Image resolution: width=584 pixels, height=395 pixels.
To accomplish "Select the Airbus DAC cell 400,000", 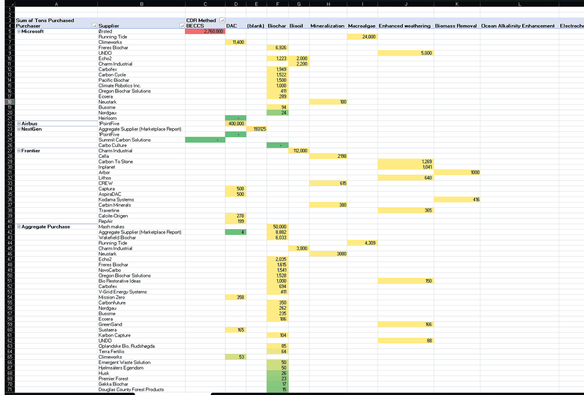I will 236,124.
